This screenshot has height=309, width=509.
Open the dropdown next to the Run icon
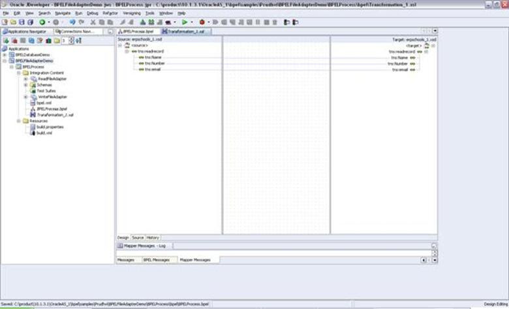[x=192, y=22]
